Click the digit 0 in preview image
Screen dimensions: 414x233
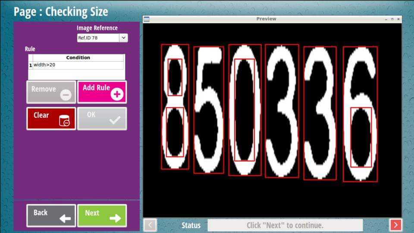point(245,110)
